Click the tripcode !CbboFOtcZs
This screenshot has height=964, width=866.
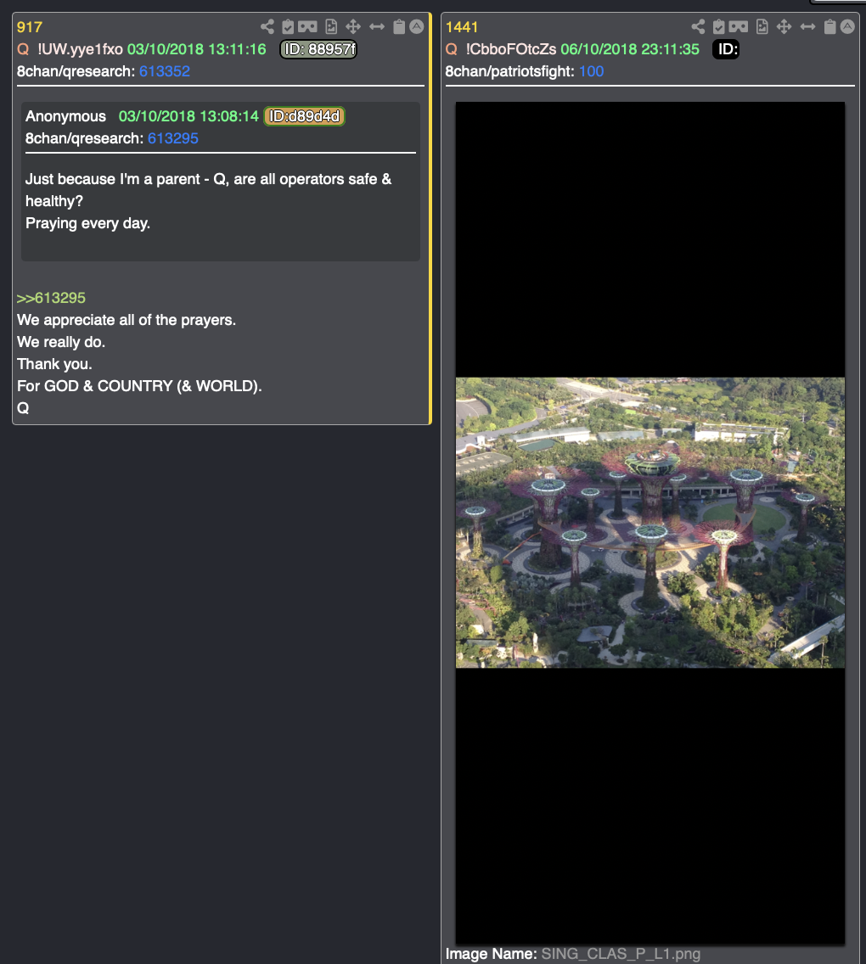[511, 49]
